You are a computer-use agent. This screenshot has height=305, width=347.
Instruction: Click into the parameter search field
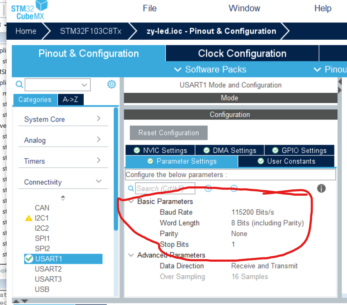coord(165,188)
